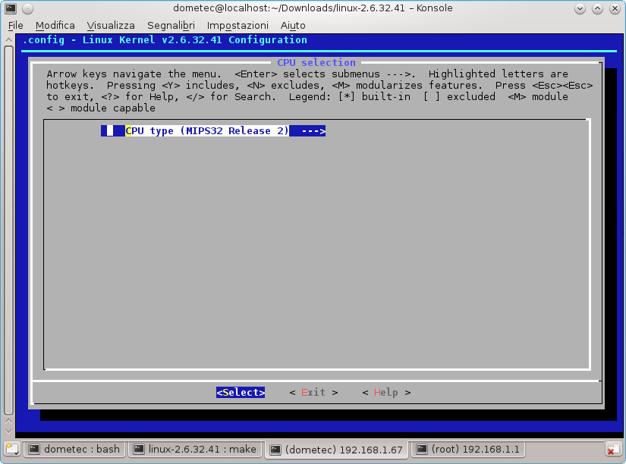626x464 pixels.
Task: Open the Segnalibri menu
Action: [171, 25]
